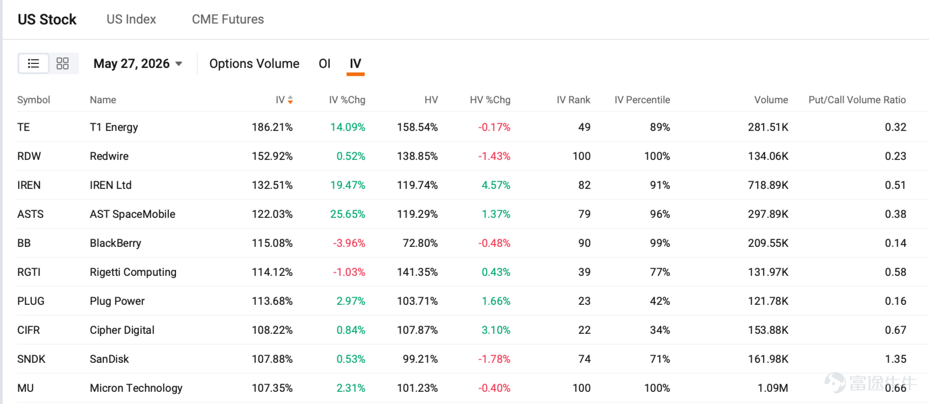Sort by HV column header

point(431,100)
